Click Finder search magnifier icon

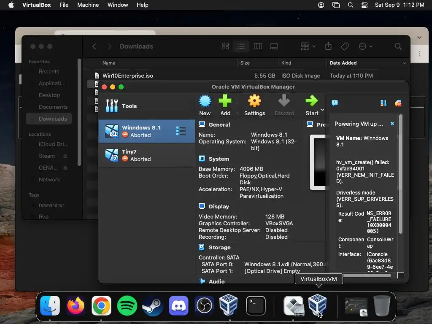pyautogui.click(x=398, y=46)
